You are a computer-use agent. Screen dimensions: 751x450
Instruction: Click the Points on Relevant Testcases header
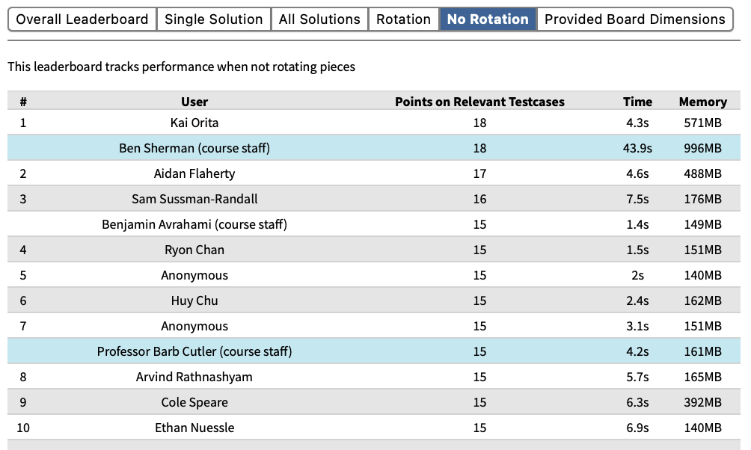click(x=479, y=102)
